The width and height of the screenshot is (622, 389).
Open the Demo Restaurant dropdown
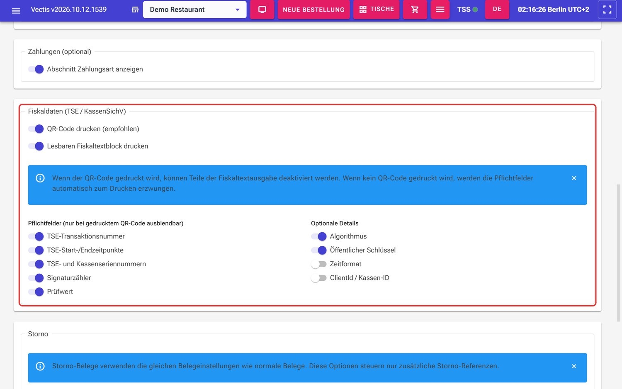click(x=194, y=10)
